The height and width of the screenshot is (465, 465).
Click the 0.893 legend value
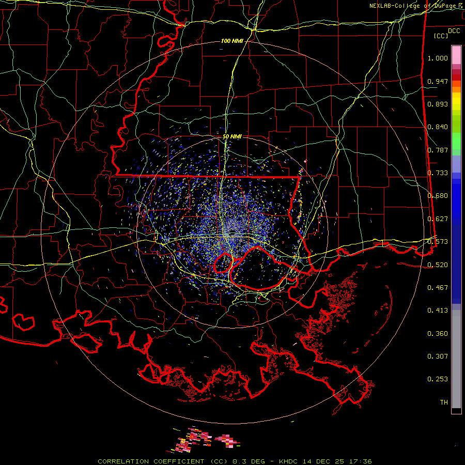tap(438, 104)
